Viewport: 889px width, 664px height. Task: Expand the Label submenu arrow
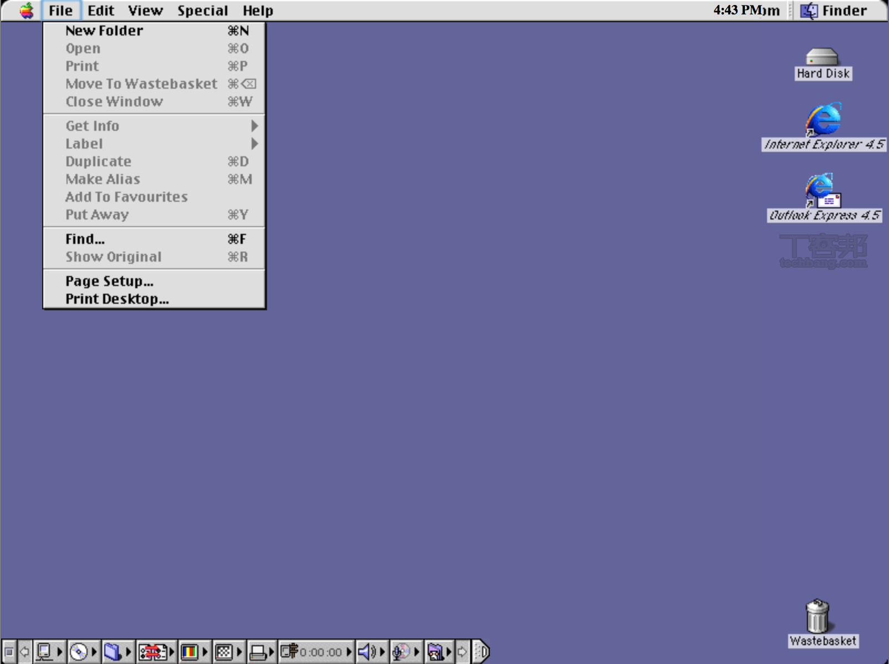[x=254, y=144]
